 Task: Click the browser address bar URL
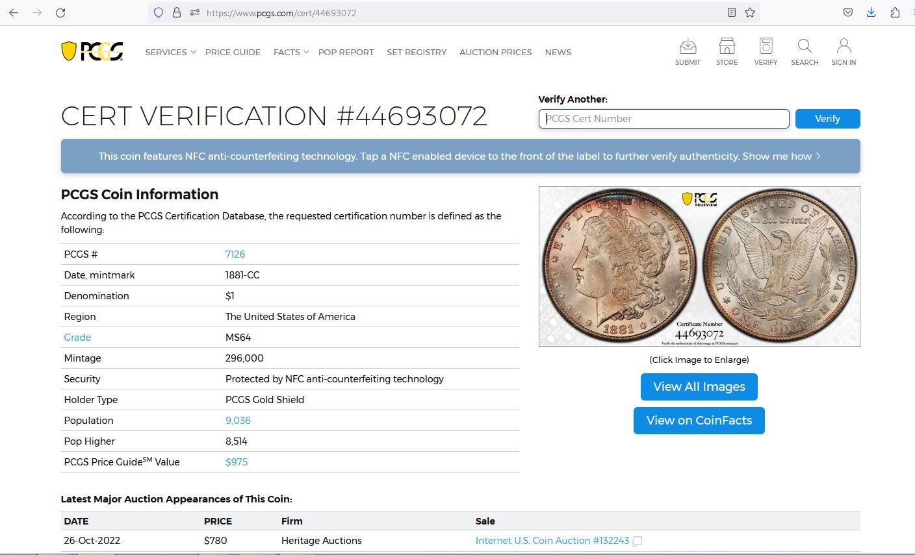281,13
